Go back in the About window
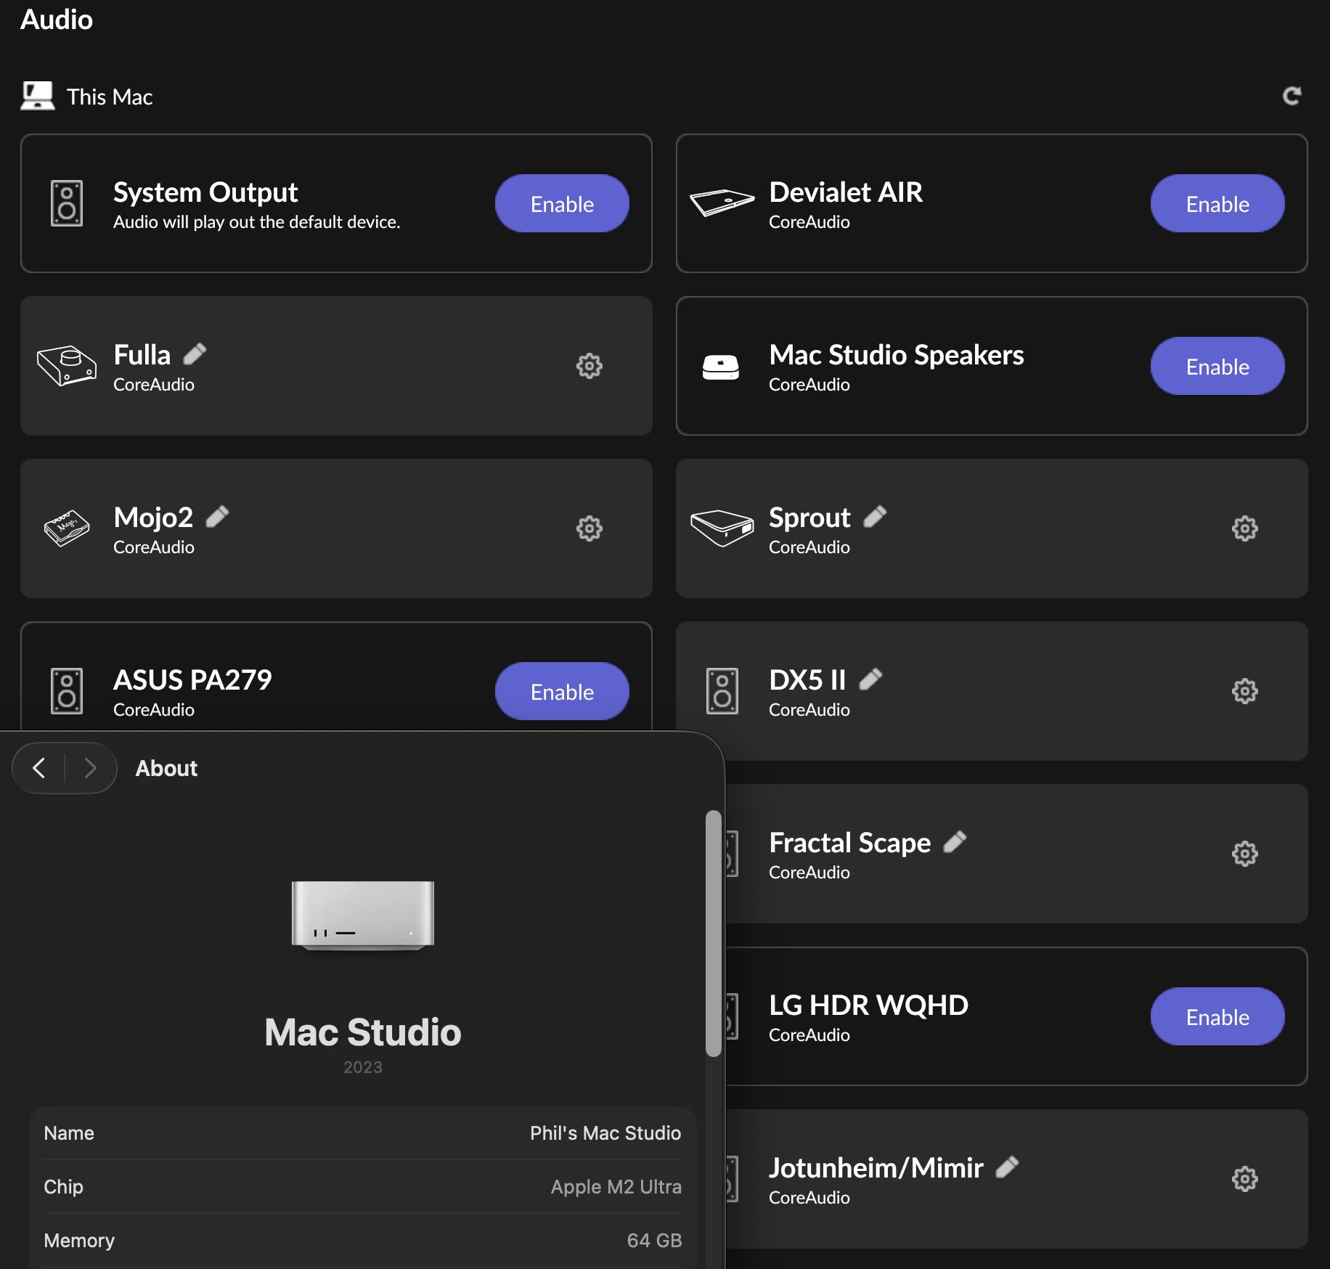This screenshot has width=1330, height=1269. point(39,768)
